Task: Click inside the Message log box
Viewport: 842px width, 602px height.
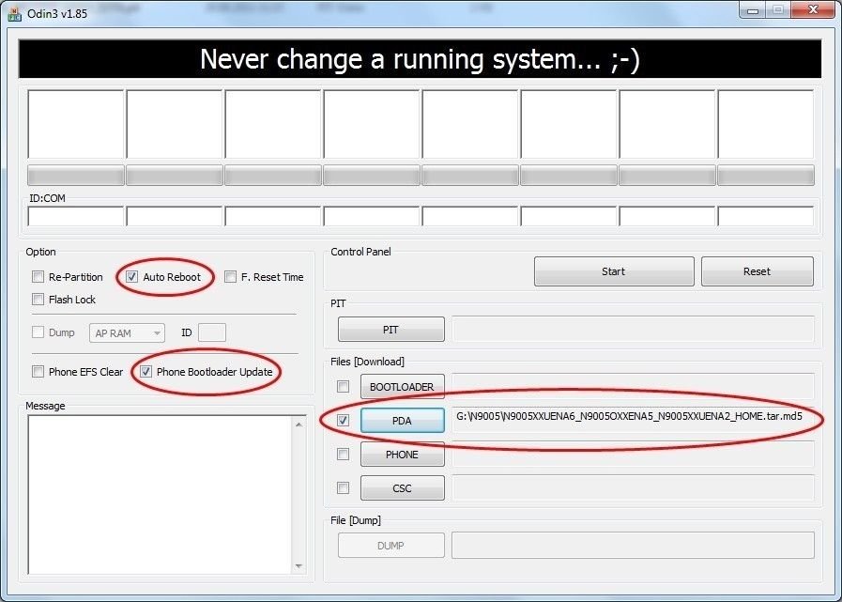Action: [x=160, y=495]
